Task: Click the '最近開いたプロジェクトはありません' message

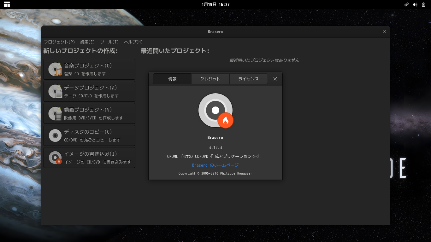Action: [x=264, y=60]
